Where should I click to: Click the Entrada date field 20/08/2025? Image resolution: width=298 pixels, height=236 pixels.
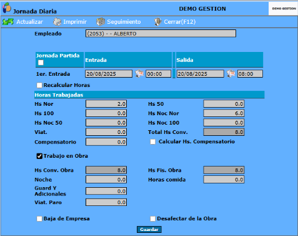pyautogui.click(x=109, y=74)
